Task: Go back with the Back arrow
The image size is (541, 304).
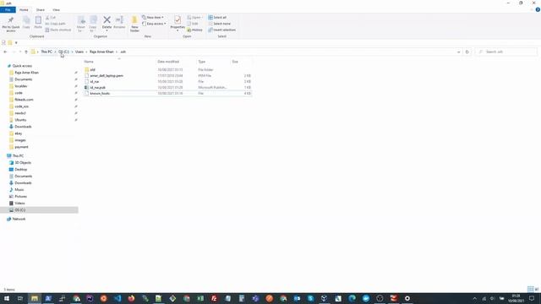Action: (5, 52)
